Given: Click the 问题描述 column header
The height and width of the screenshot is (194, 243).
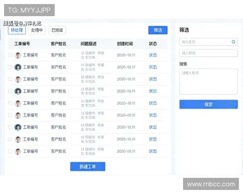Looking at the screenshot, I should pyautogui.click(x=88, y=44).
